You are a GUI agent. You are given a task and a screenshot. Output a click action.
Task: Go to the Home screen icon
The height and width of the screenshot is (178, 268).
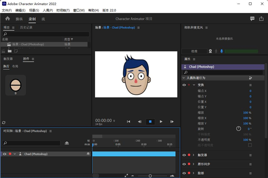tap(8, 18)
